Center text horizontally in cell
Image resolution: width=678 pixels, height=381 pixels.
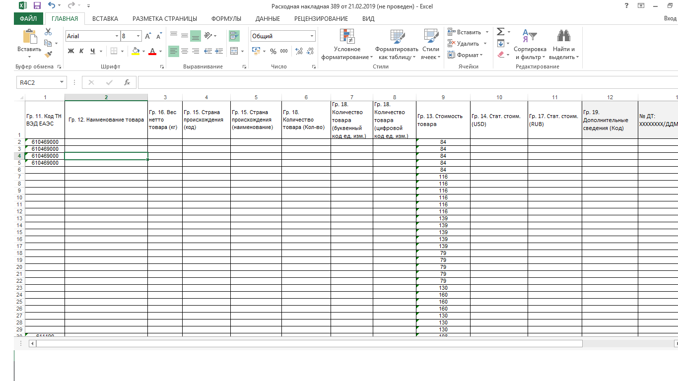pos(184,51)
